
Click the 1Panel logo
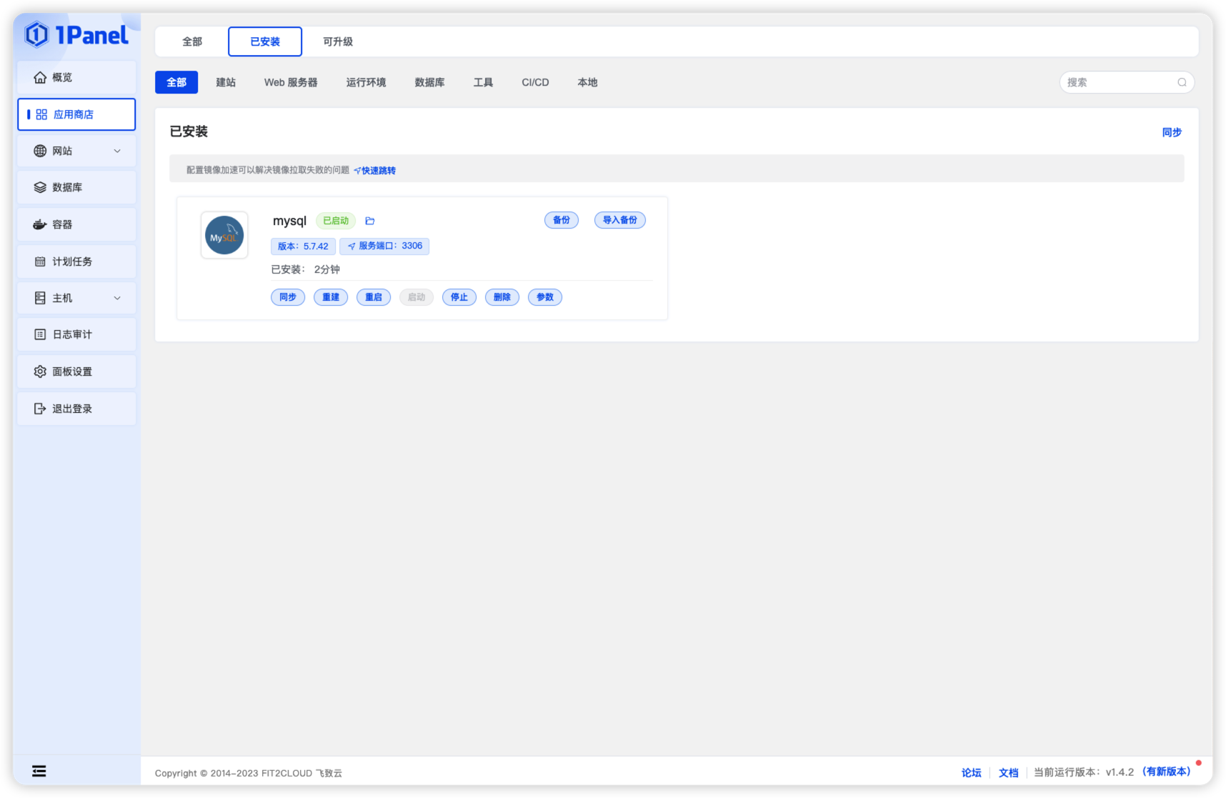pos(76,35)
